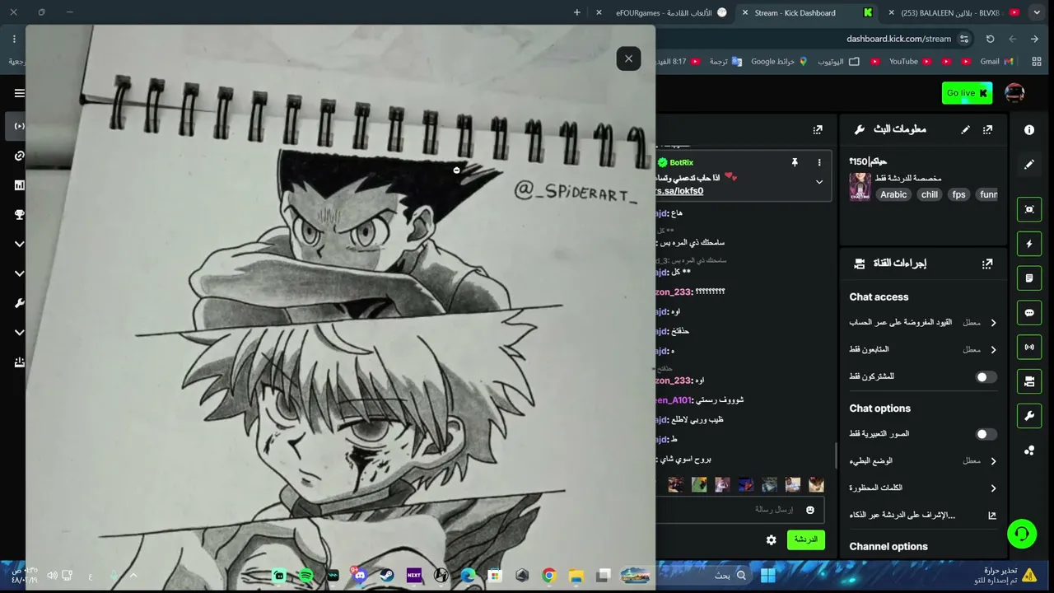Screen dimensions: 1054x593
Task: Toggle the emotes-only chat switch
Action: click(x=986, y=434)
